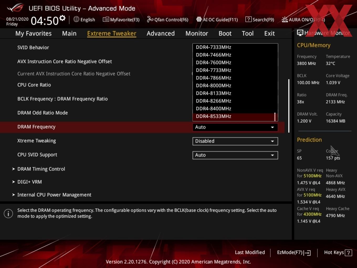Expand DIGI+ VRM submenu
Screen dimensions: 357x268
tap(27, 182)
